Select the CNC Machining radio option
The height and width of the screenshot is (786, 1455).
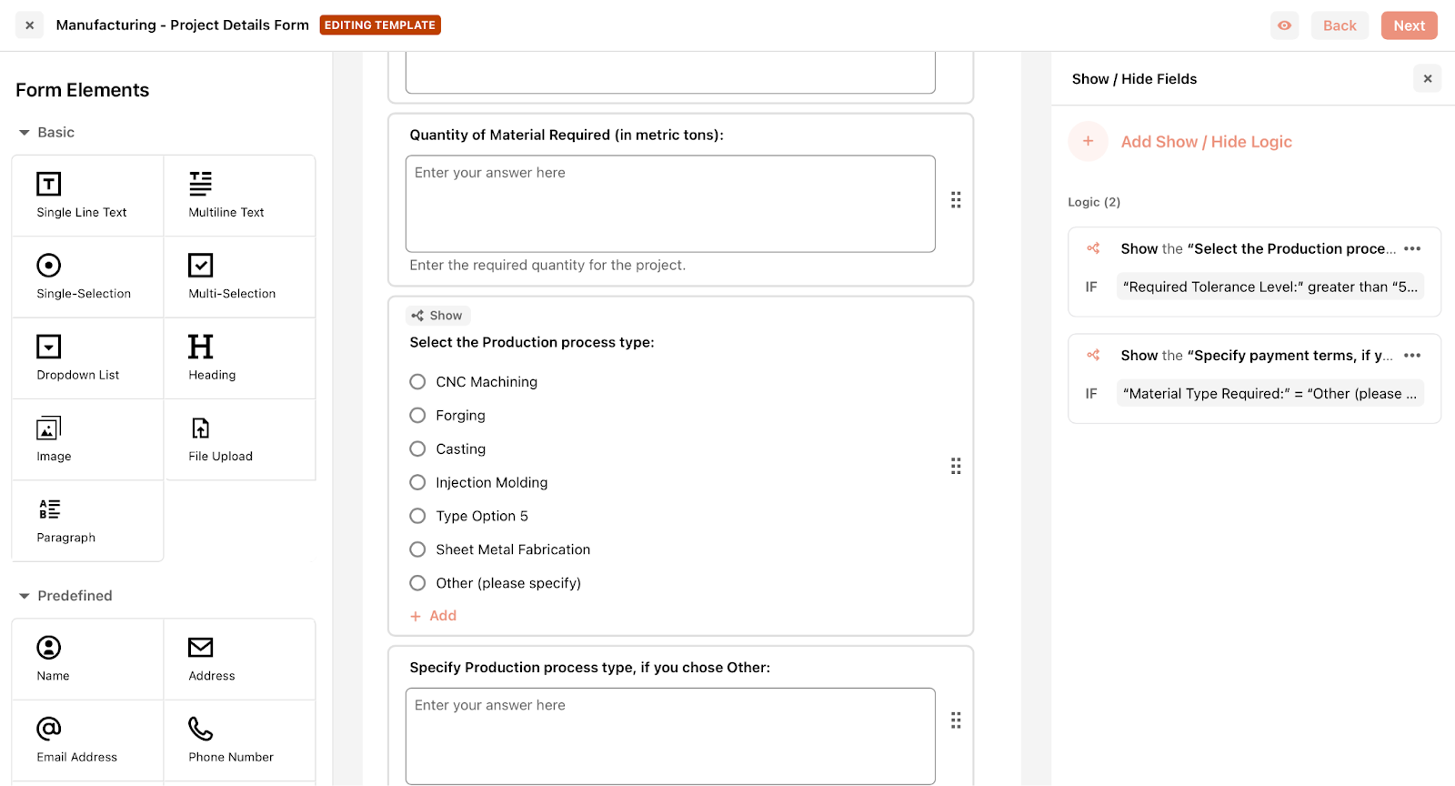point(417,382)
